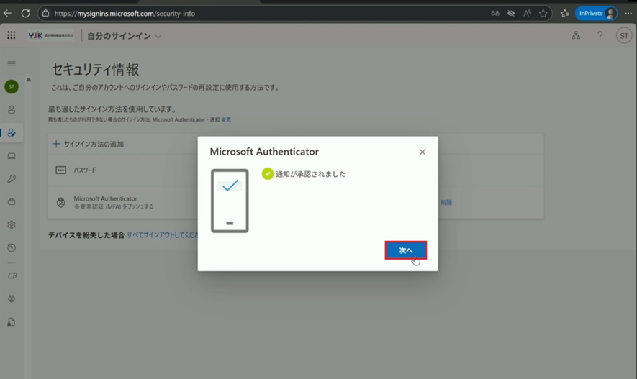Open the browser settings ellipsis menu
Image resolution: width=637 pixels, height=379 pixels.
coord(628,13)
